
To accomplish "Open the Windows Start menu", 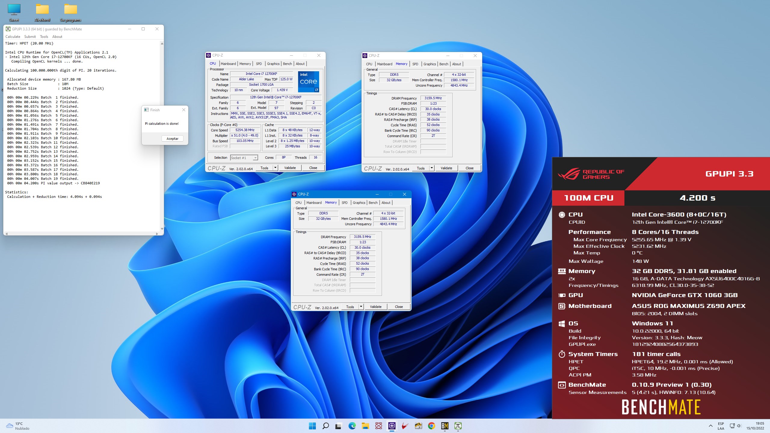I will pyautogui.click(x=312, y=426).
